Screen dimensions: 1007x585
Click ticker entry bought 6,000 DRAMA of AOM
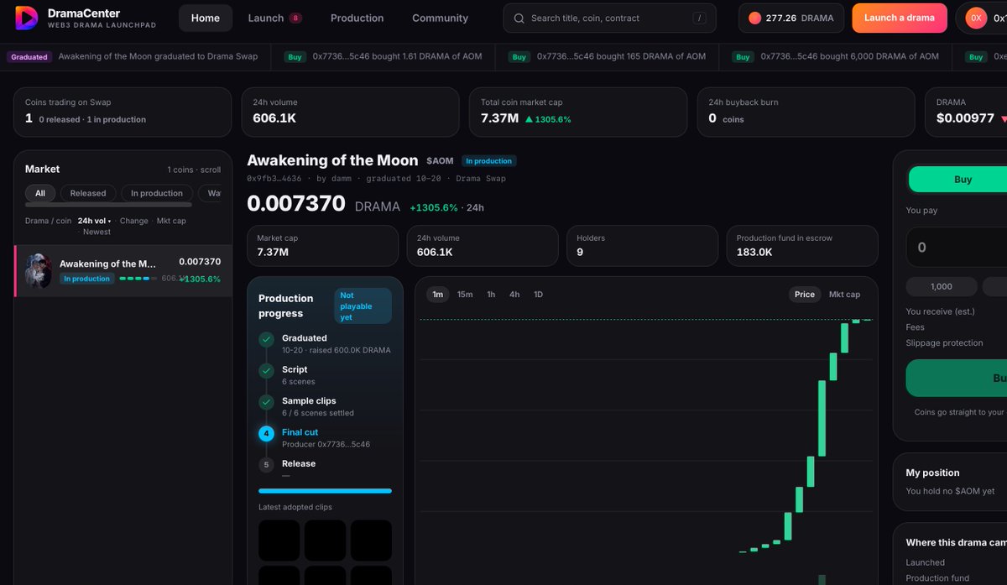click(836, 57)
